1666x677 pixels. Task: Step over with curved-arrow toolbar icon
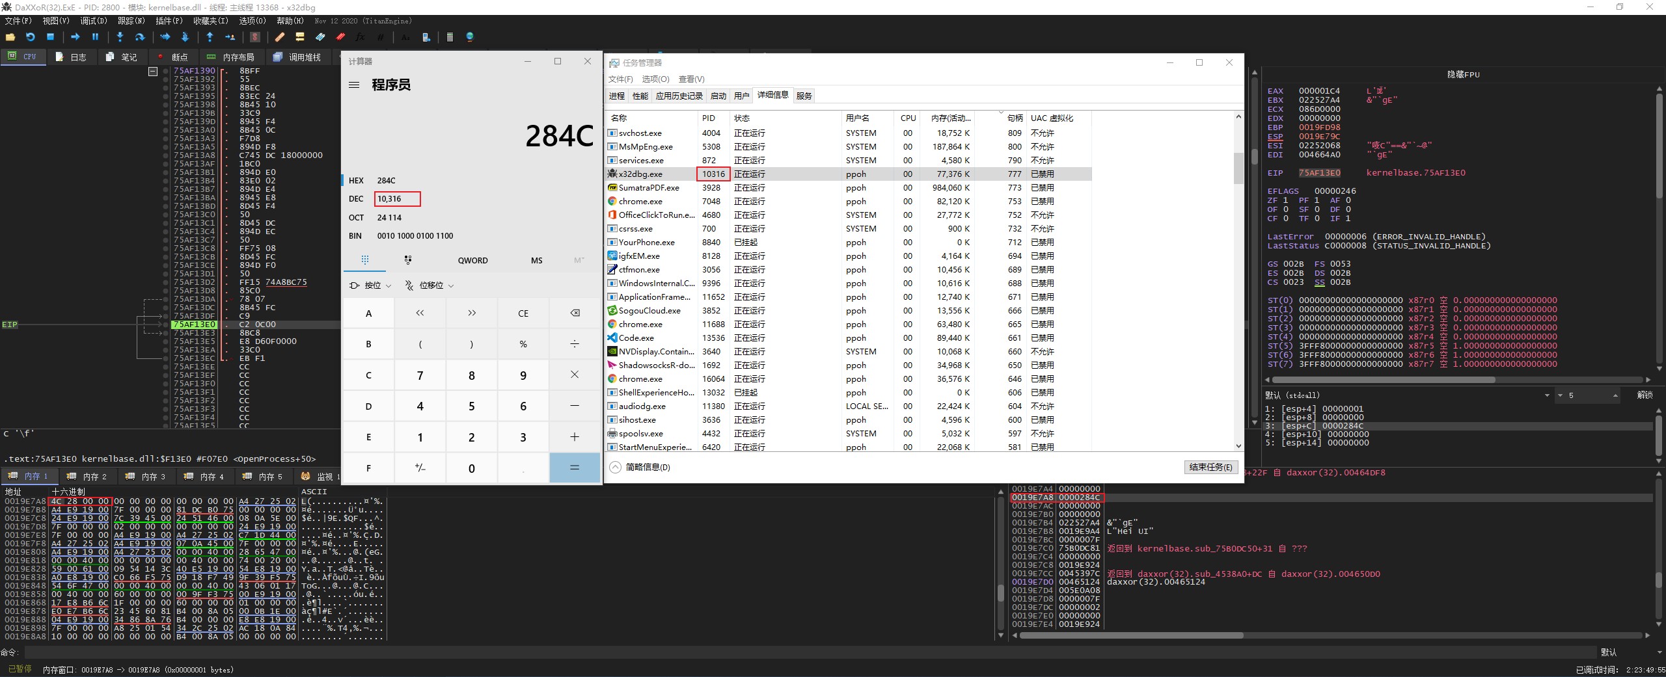139,37
